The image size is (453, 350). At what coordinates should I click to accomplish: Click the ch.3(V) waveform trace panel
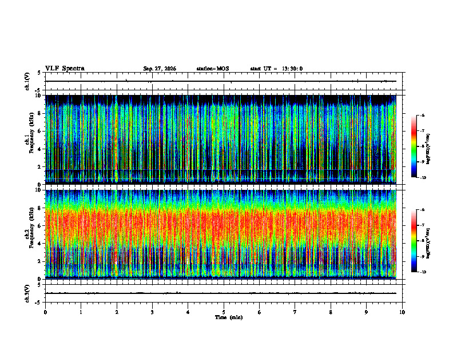click(x=224, y=293)
